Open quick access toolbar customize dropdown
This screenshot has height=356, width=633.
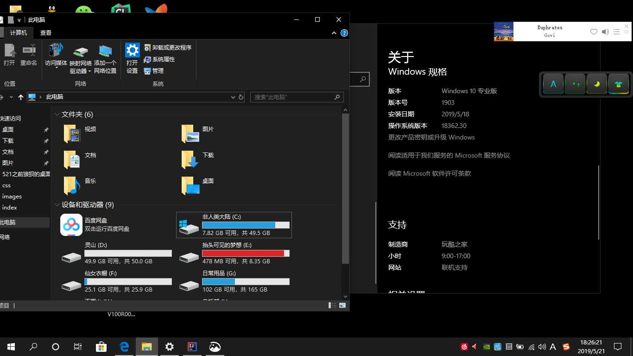(x=19, y=20)
